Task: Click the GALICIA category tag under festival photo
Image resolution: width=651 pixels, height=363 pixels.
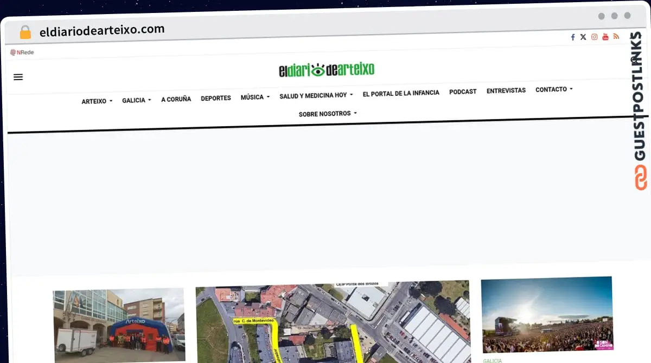Action: [x=493, y=360]
